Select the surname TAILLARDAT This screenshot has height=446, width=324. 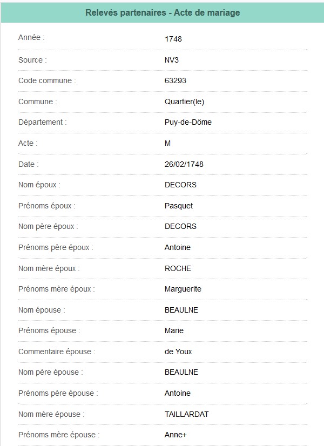(186, 414)
